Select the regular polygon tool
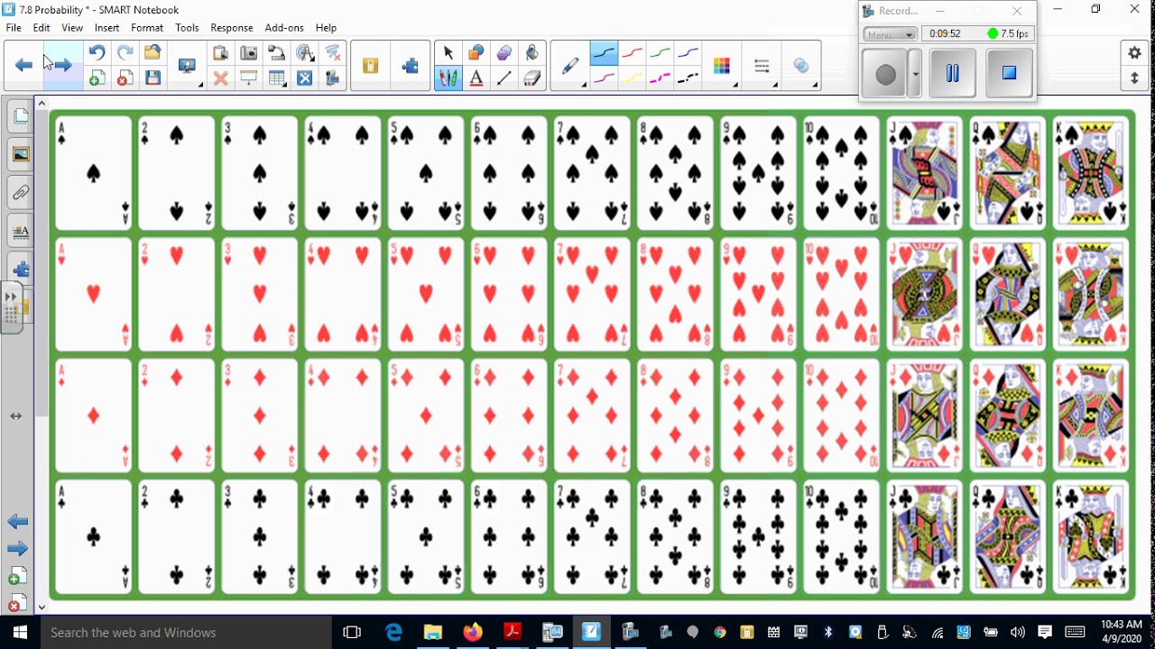 (x=504, y=53)
